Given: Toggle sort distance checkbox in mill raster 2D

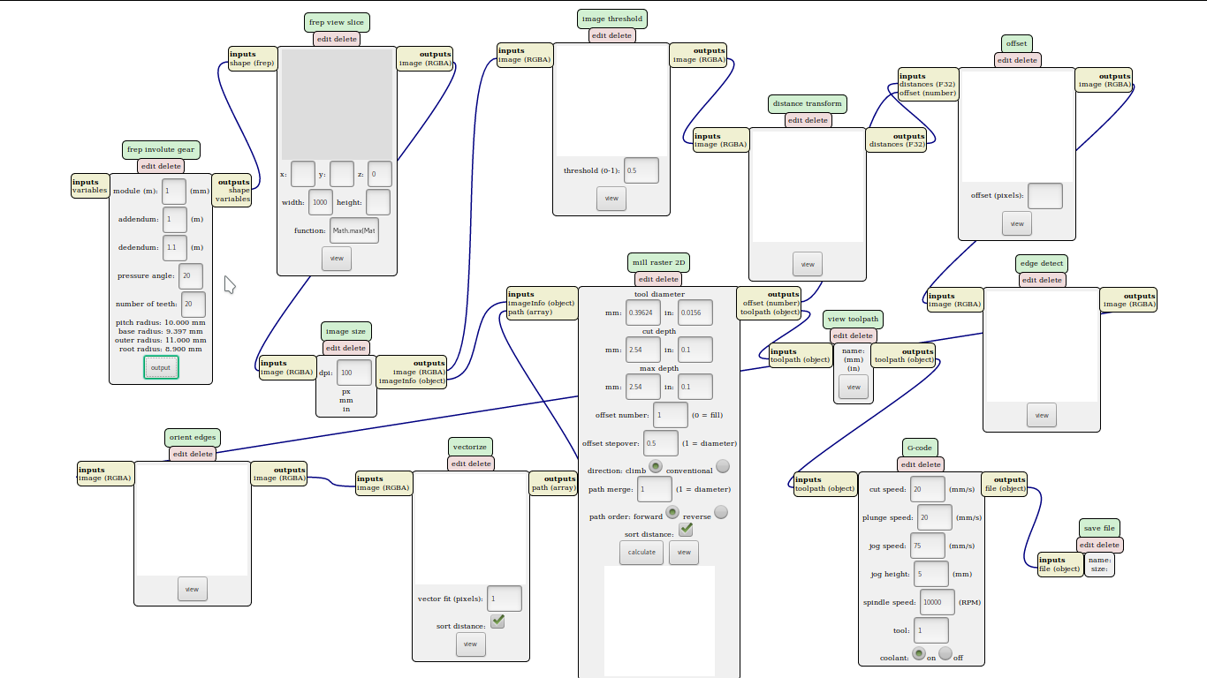Looking at the screenshot, I should (x=686, y=530).
